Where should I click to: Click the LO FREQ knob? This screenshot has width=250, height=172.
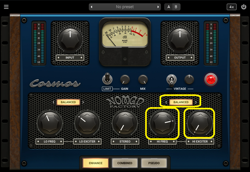pyautogui.click(x=50, y=123)
